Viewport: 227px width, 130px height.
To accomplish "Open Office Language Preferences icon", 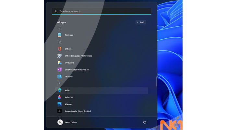I will 59,56.
